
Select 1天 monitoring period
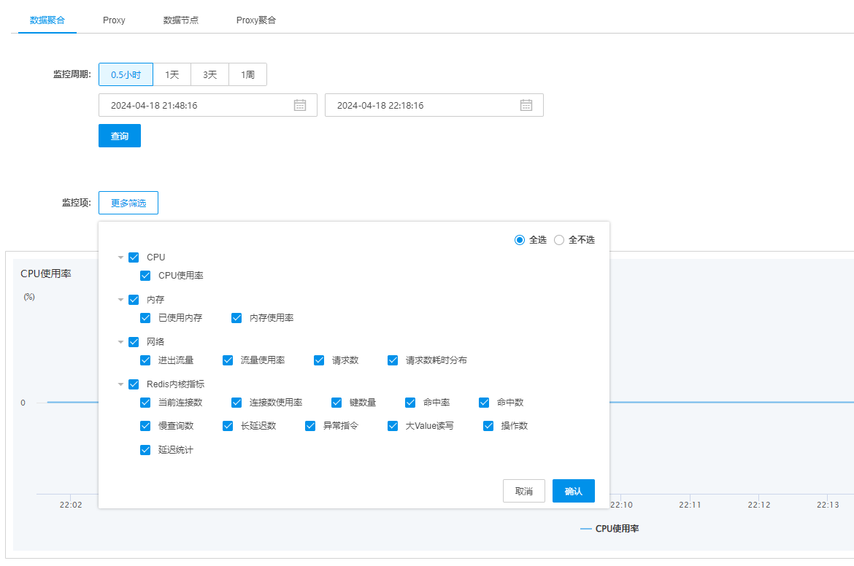(172, 74)
